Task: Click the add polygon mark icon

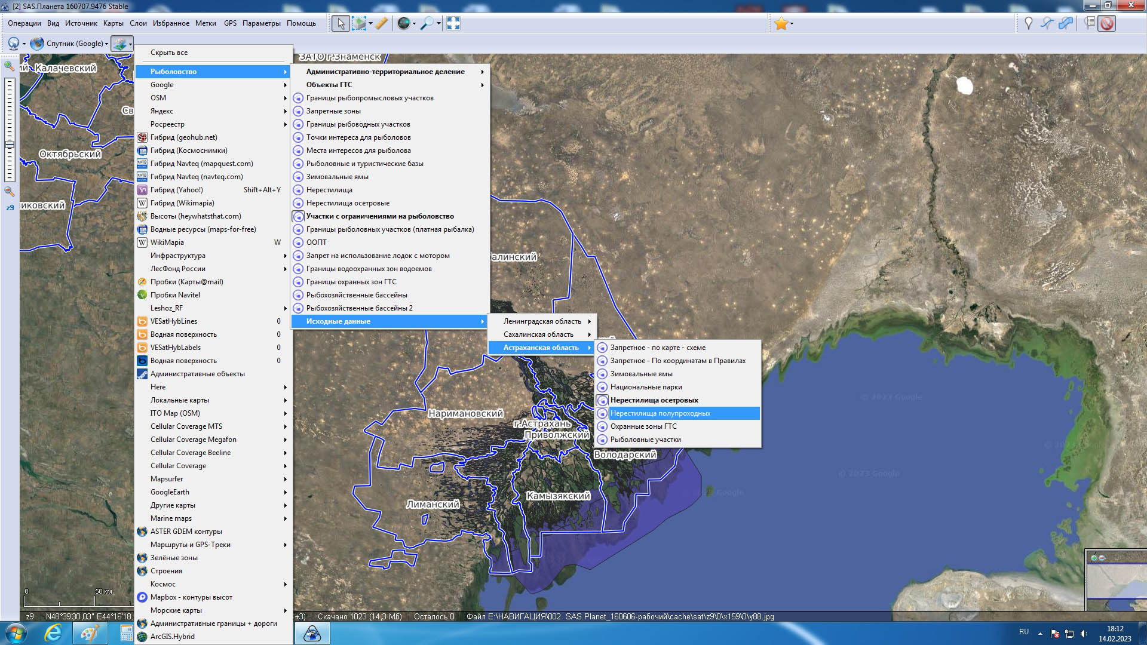Action: coord(1066,23)
